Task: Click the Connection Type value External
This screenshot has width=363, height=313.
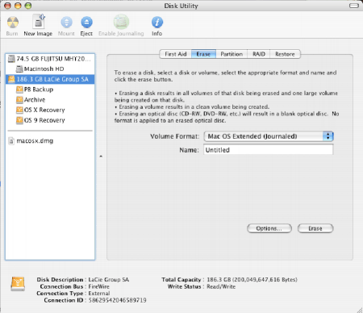Action: (x=99, y=294)
